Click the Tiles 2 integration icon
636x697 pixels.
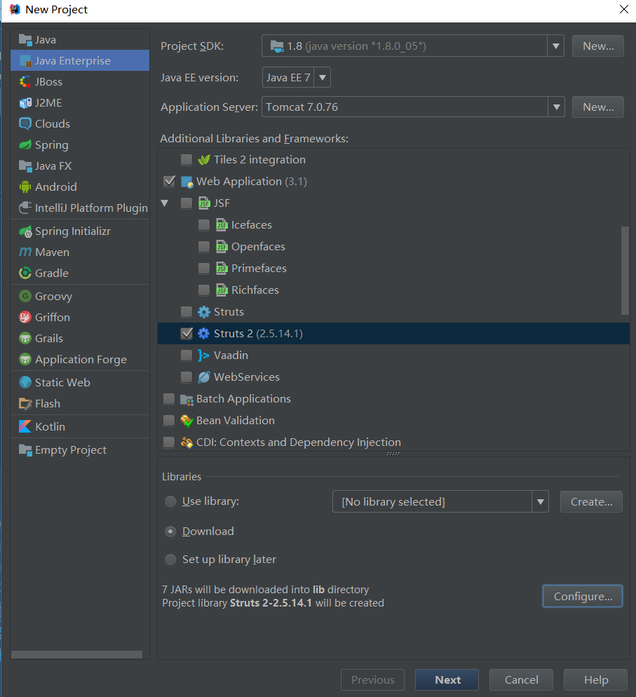coord(203,160)
